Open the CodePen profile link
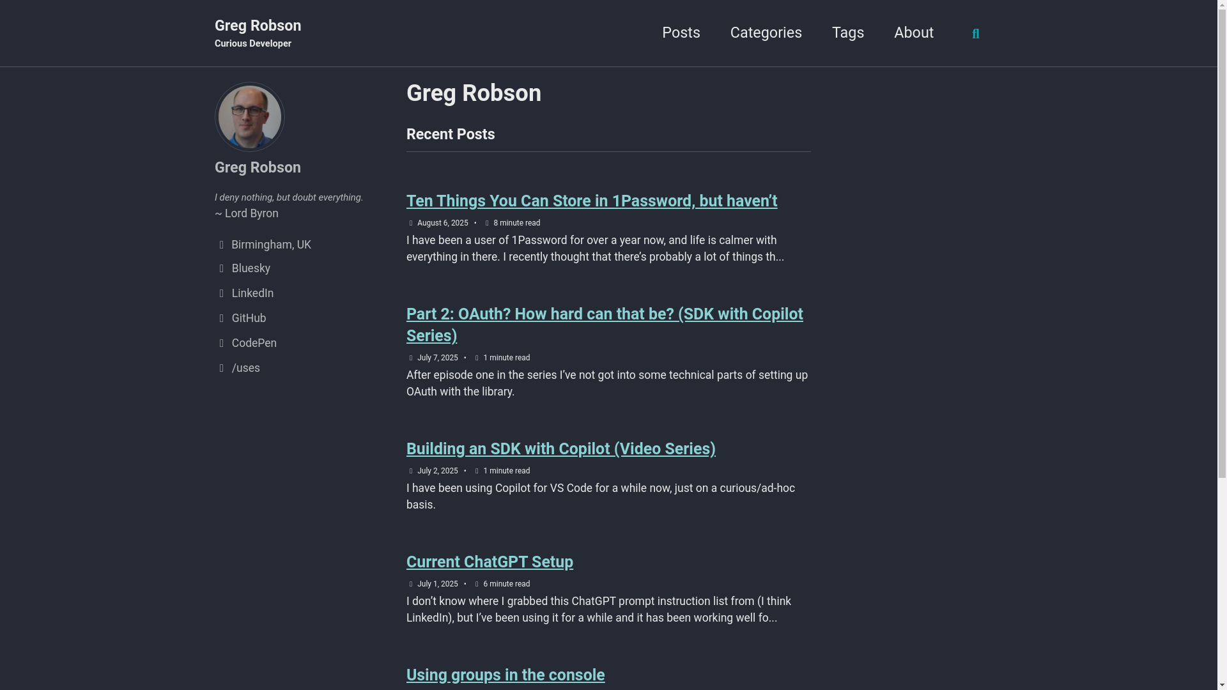 coord(254,343)
